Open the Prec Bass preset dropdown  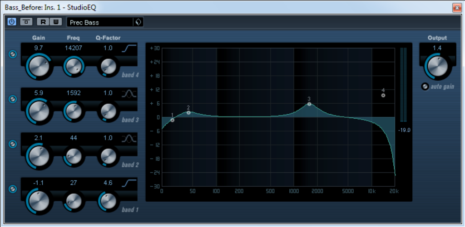100,22
